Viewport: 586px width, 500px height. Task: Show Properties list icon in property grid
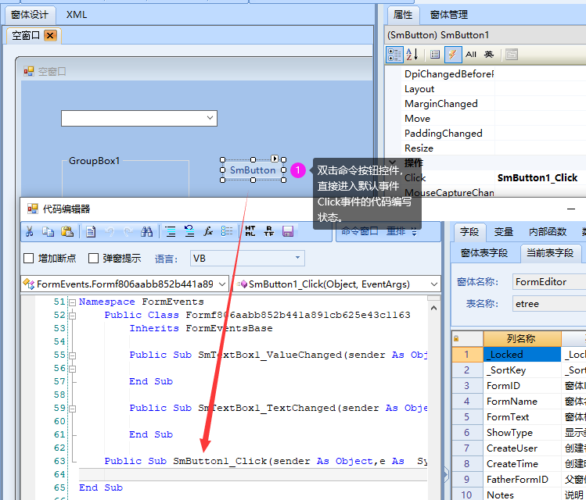(435, 55)
